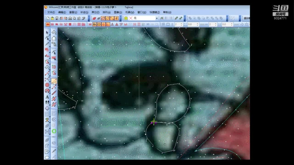Open the 机器(M) menu
294x165 pixels.
tap(130, 12)
